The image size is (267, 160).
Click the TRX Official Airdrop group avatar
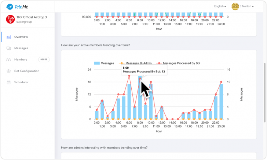[x=10, y=19]
